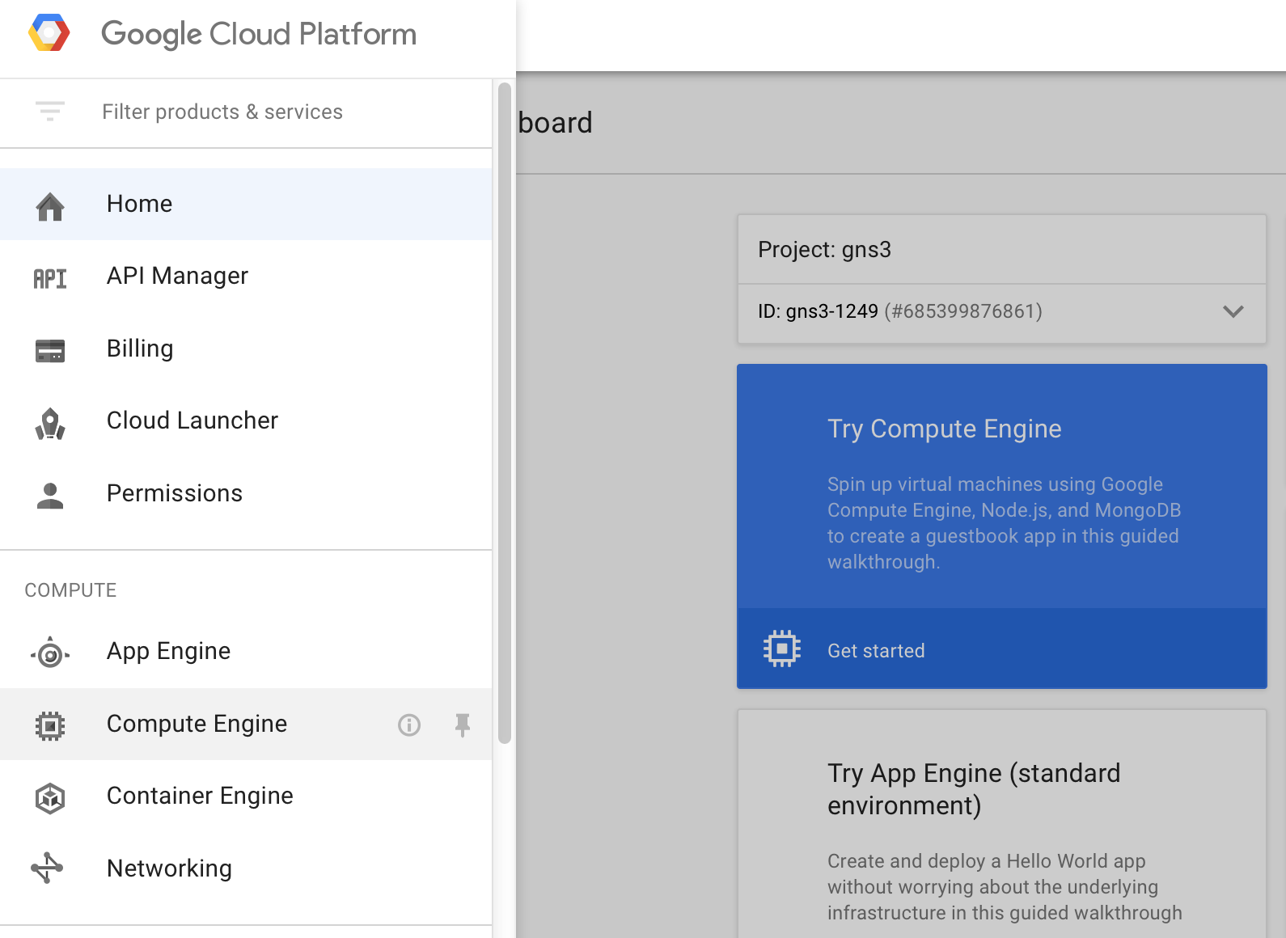Click the chip icon beside Get started
Screen dimensions: 1286x938
tap(782, 649)
